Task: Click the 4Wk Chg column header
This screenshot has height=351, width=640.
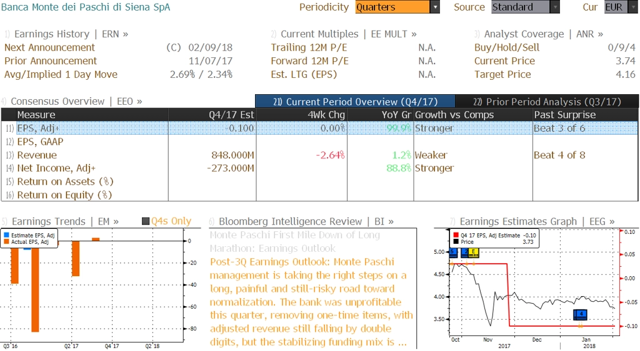Action: [302, 115]
